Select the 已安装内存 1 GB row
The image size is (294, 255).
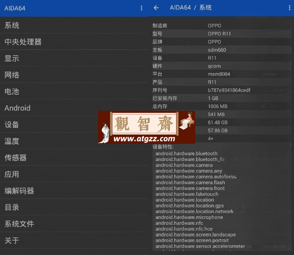tap(222, 98)
